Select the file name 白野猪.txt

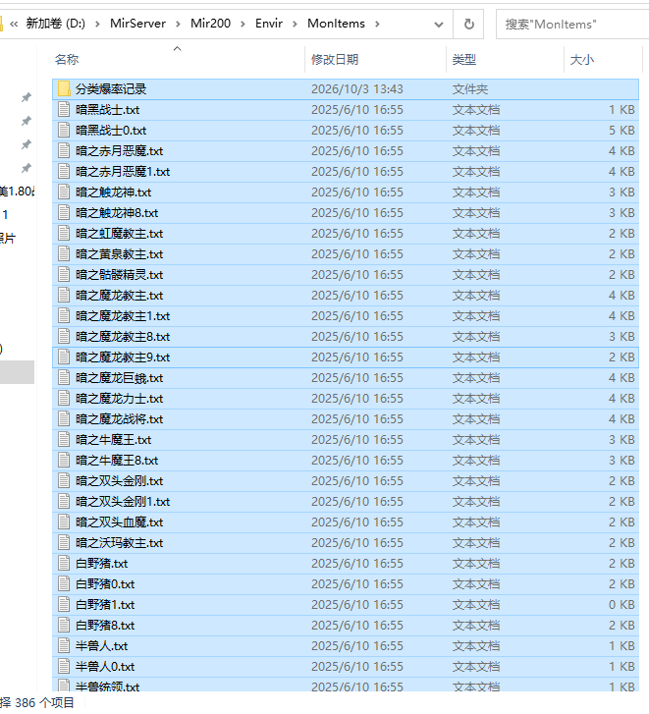(101, 564)
